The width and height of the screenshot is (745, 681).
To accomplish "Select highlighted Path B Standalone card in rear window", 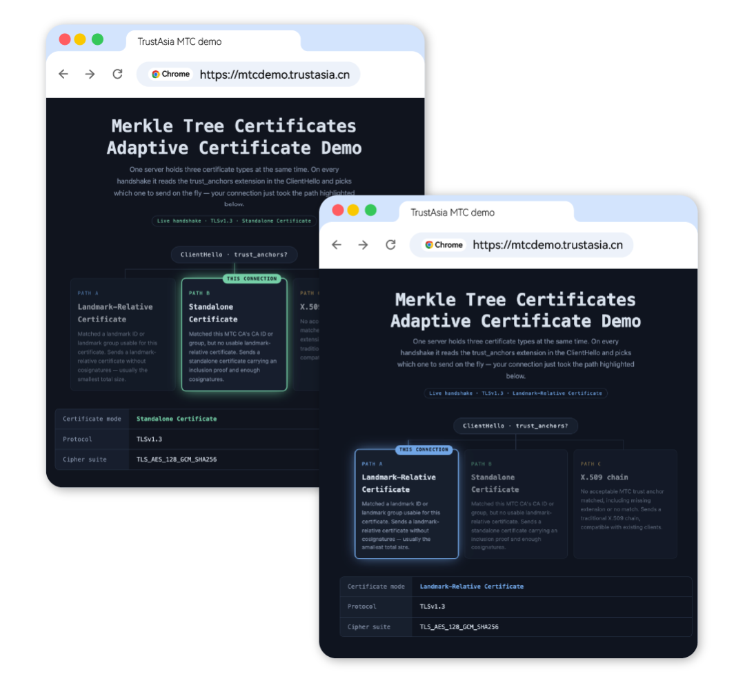I will [x=235, y=335].
